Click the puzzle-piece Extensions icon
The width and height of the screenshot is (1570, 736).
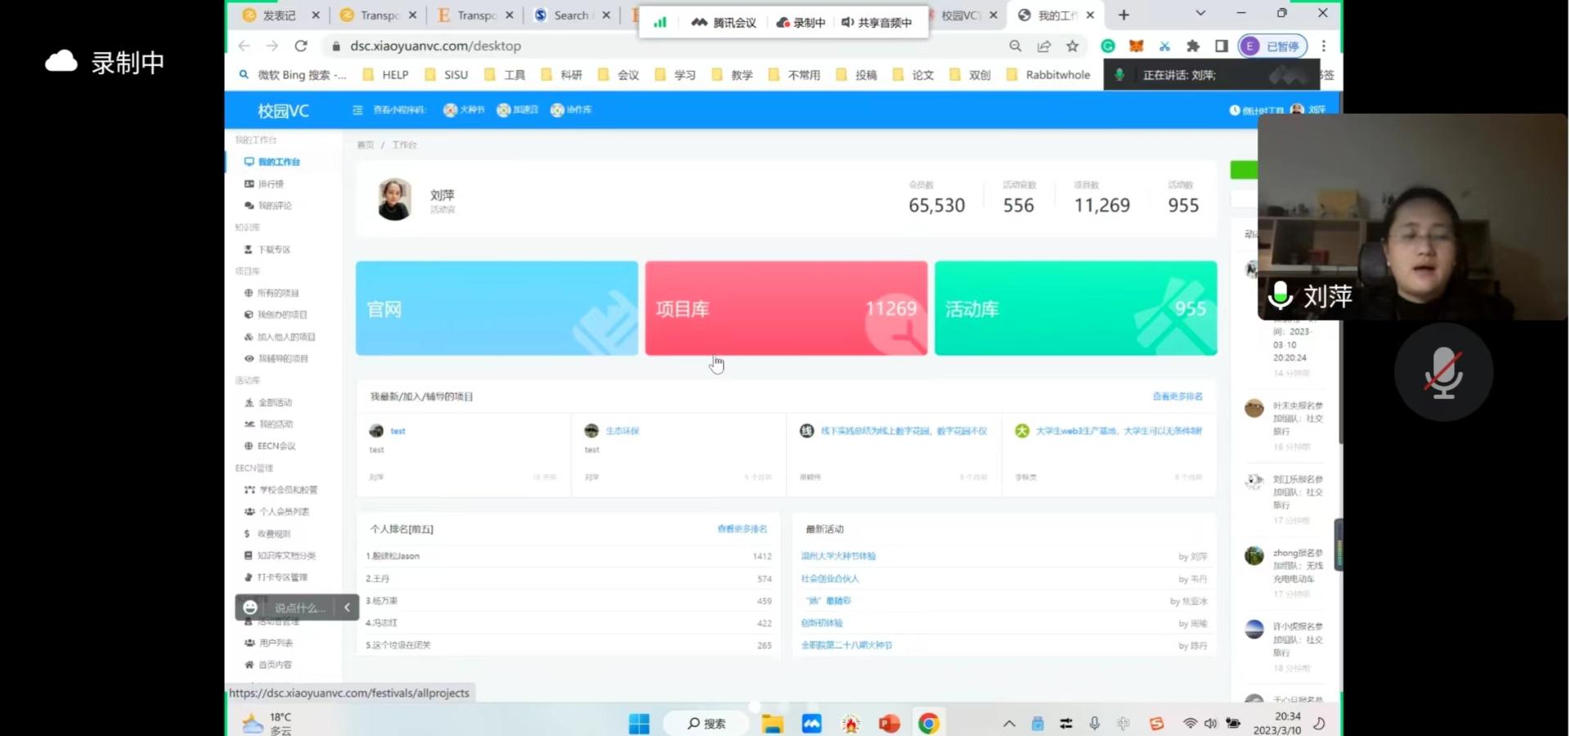[1193, 47]
